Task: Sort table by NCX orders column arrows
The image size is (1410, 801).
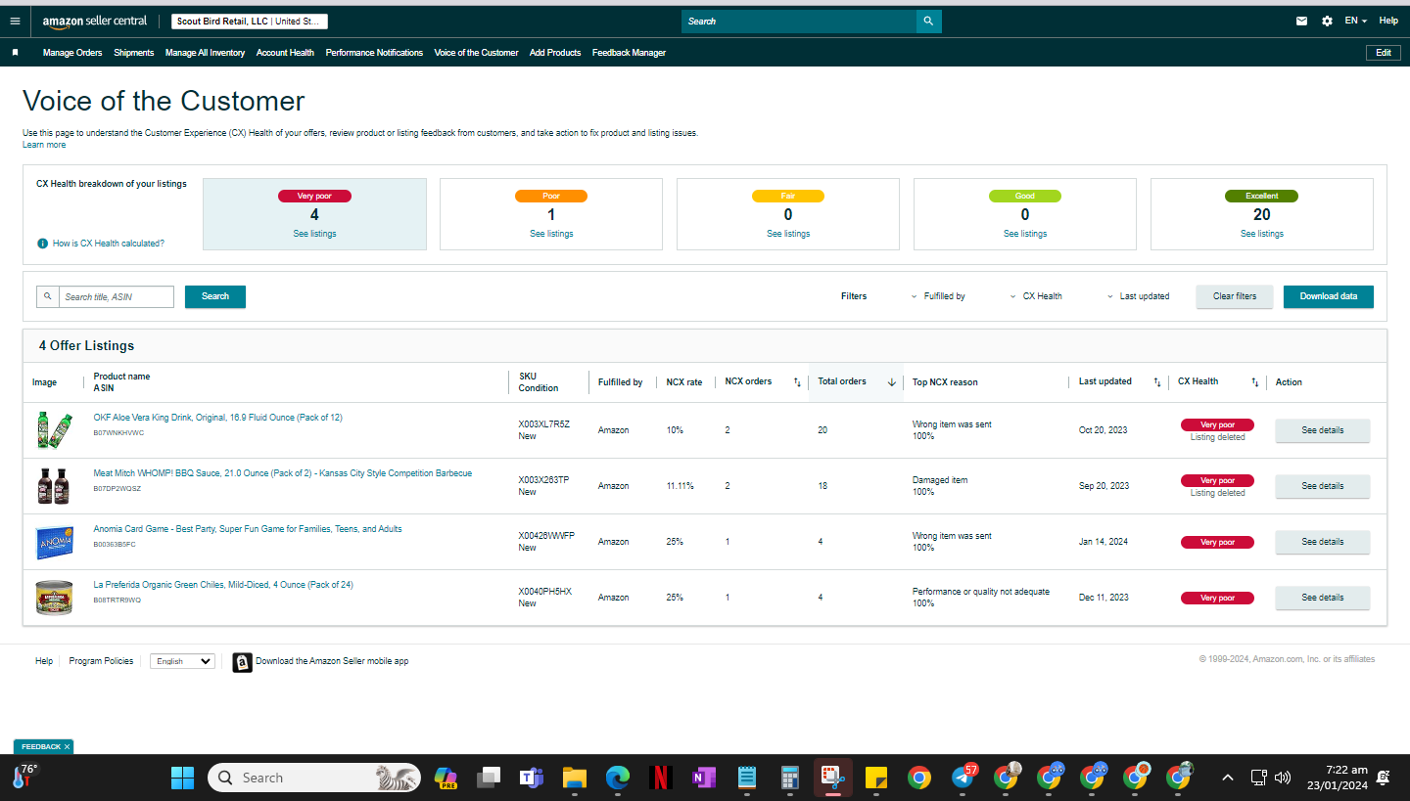Action: click(x=797, y=382)
